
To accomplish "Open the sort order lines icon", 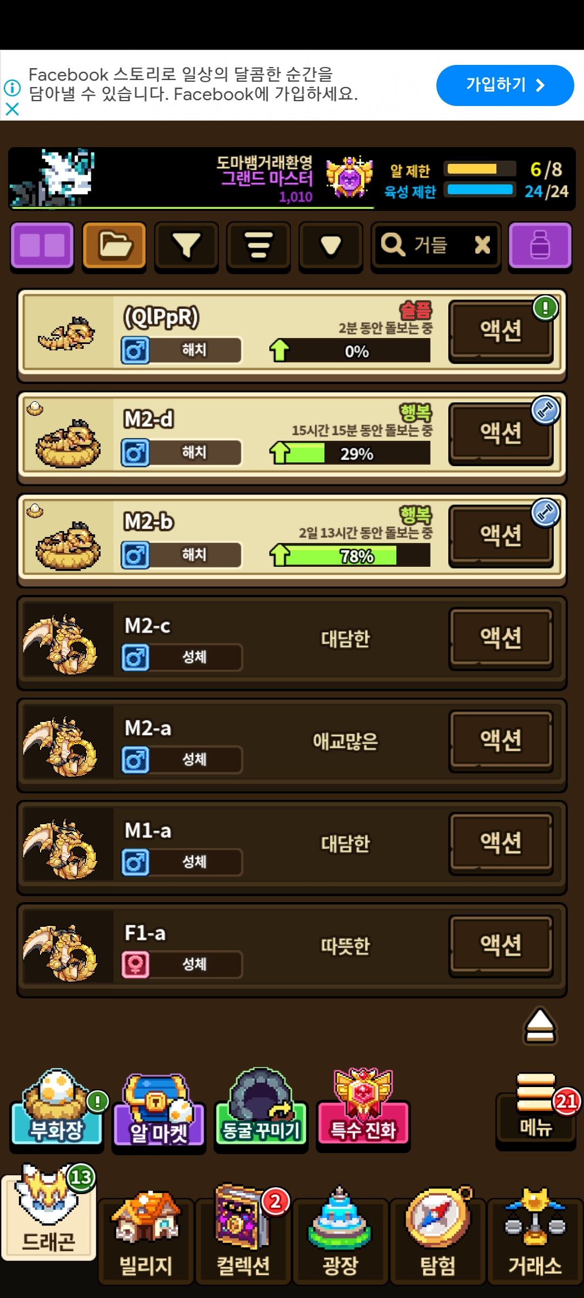I will (258, 246).
